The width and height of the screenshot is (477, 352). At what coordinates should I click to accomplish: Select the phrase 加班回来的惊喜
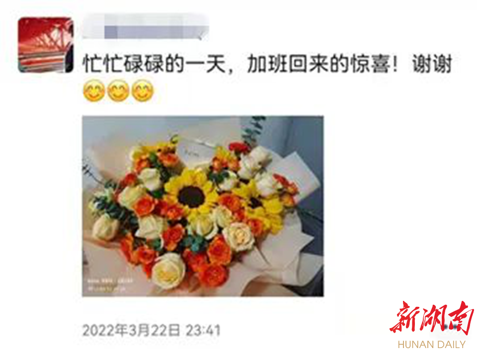pyautogui.click(x=318, y=64)
